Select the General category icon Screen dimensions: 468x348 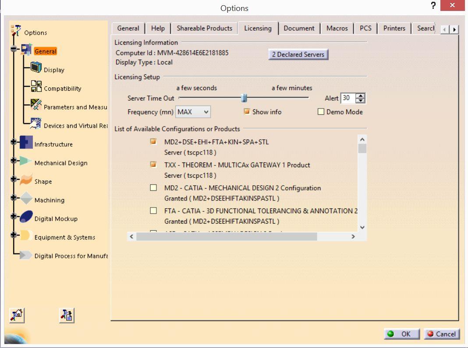[x=26, y=49]
